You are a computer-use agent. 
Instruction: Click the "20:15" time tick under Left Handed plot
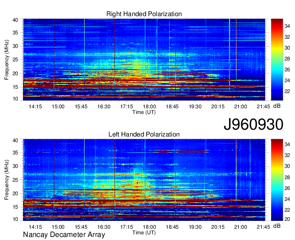[218, 227]
